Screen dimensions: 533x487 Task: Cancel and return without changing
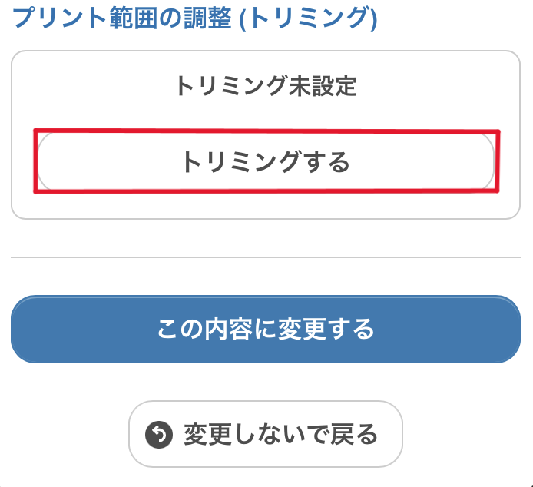tap(266, 434)
